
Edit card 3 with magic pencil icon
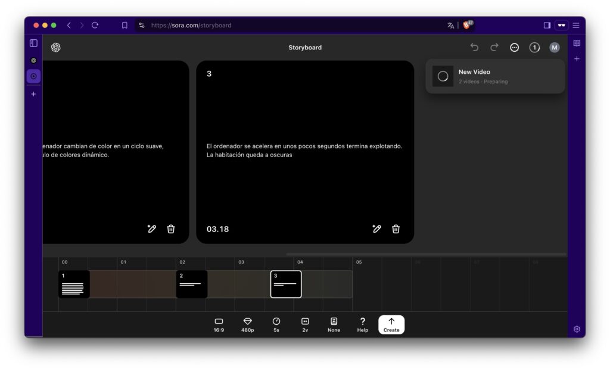(376, 229)
